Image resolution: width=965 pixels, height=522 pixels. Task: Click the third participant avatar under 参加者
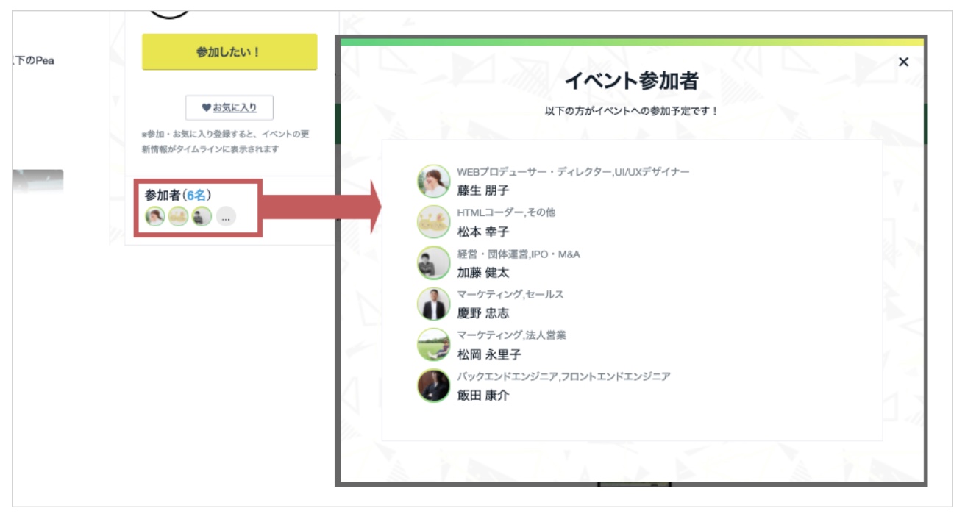202,216
